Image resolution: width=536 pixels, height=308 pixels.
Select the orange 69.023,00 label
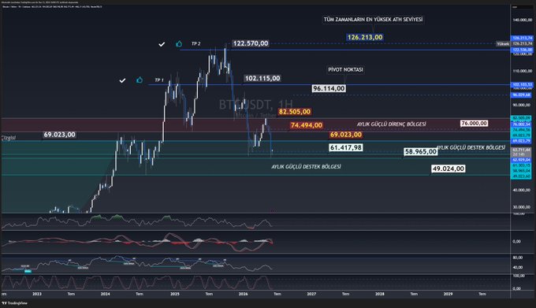[x=346, y=135]
